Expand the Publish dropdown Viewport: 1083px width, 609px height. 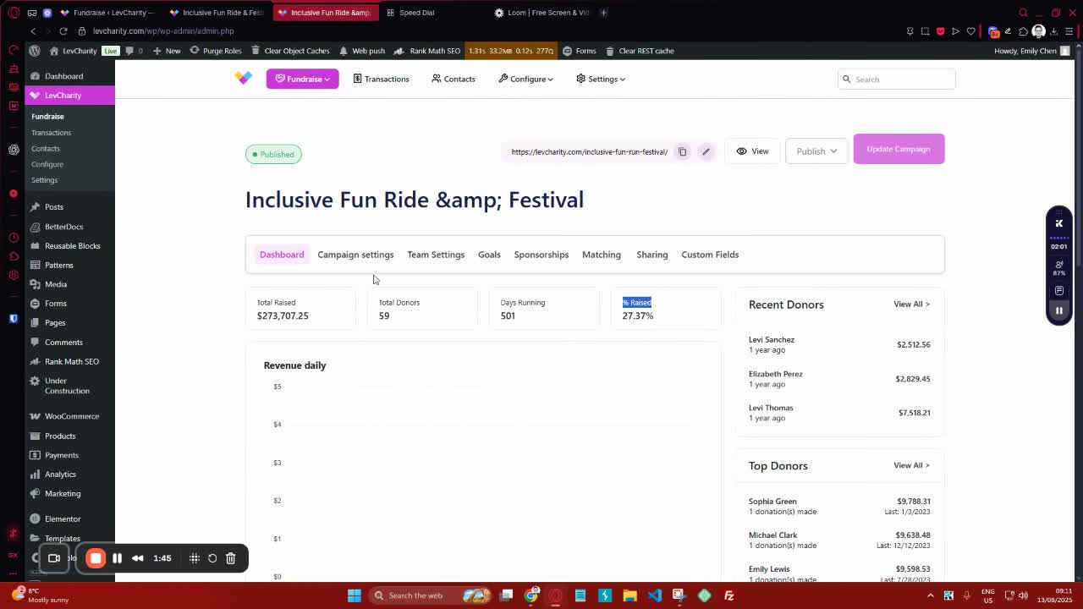tap(816, 151)
